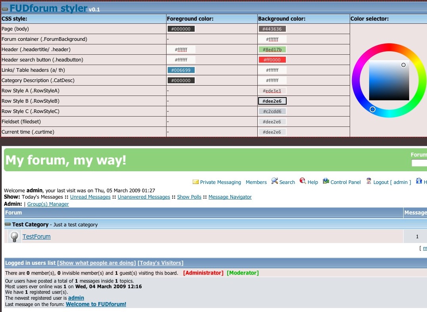Open the Search link
The height and width of the screenshot is (312, 427).
click(x=287, y=182)
